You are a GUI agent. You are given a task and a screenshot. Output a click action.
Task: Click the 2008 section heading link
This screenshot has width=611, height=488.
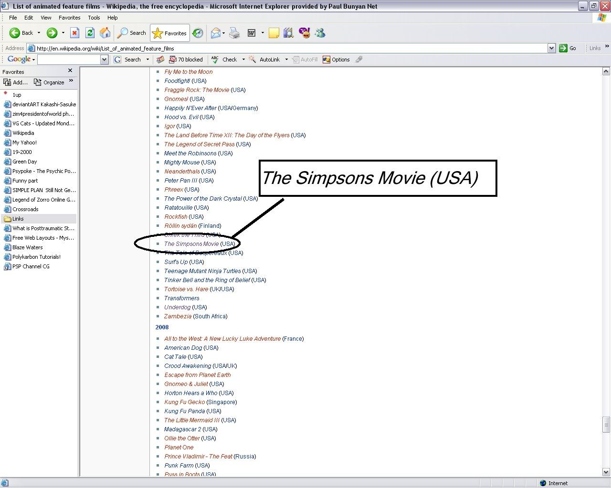click(x=162, y=327)
